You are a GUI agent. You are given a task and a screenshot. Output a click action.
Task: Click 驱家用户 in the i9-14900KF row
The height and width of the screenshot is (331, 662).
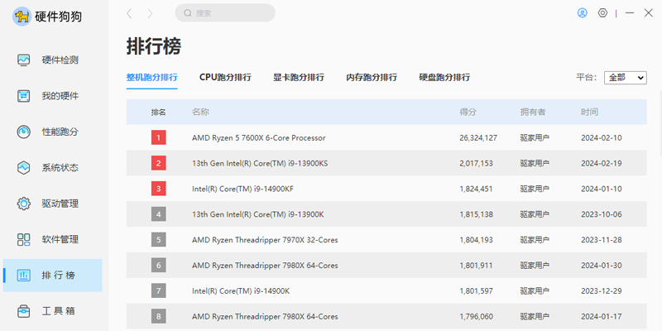click(x=535, y=189)
